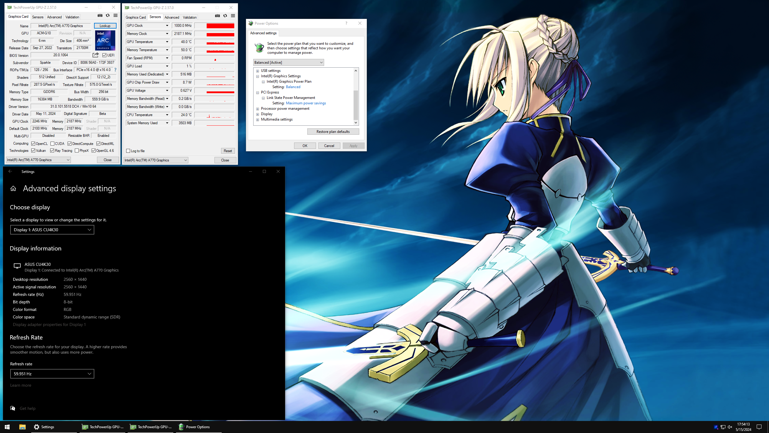Open the Validation tab in Sensors window
The width and height of the screenshot is (769, 433).
[190, 17]
